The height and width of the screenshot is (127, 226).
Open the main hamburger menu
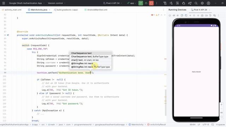coord(4,3)
